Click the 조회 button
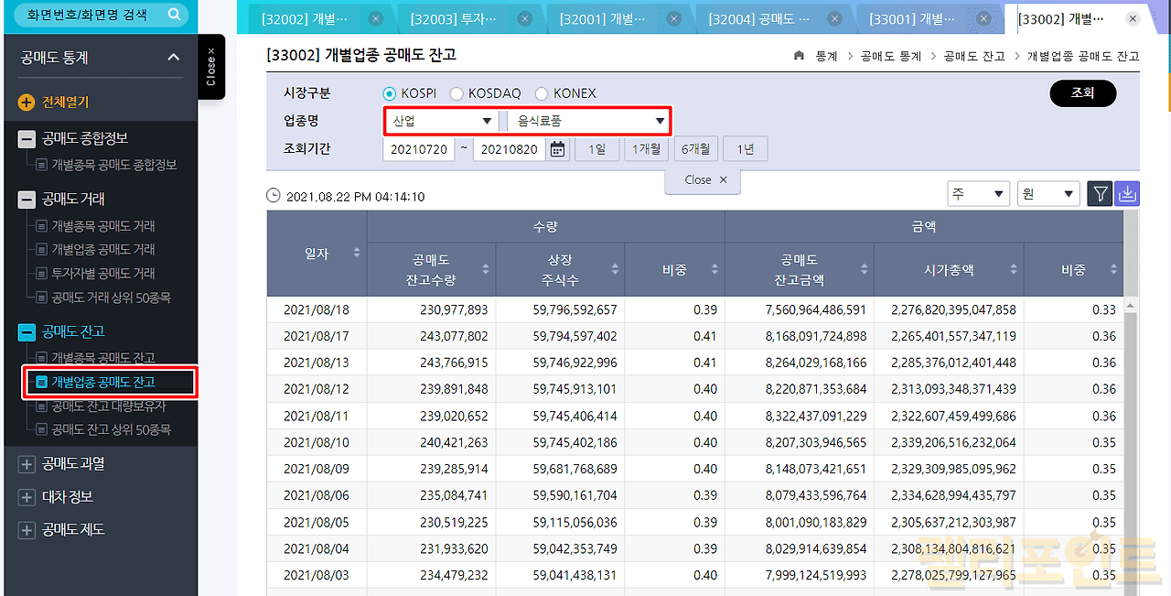The image size is (1171, 596). pos(1082,93)
